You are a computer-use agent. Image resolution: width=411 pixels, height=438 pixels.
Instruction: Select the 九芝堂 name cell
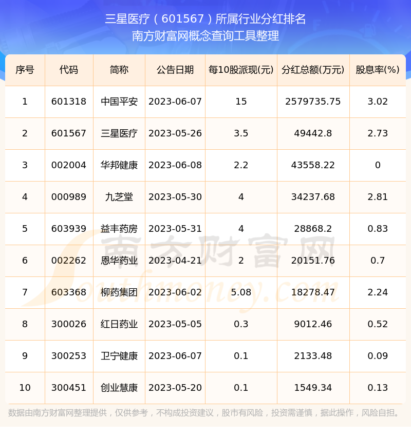coord(119,197)
